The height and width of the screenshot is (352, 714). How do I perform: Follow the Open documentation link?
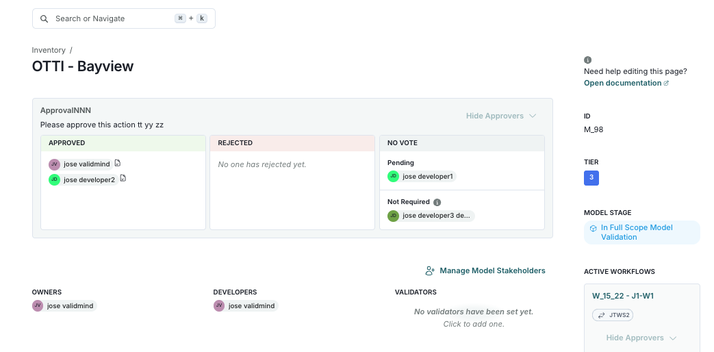(x=622, y=83)
